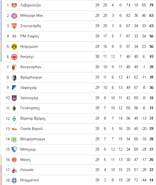Click the Eintracht Frankfurt eagle crest
This screenshot has width=156, height=185.
coord(14,57)
